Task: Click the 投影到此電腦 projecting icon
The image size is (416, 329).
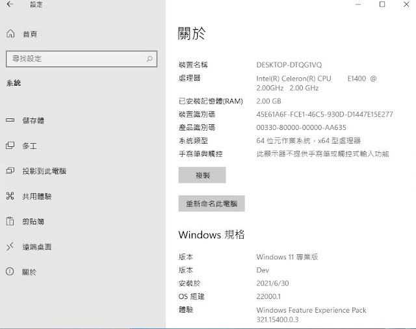Action: [x=10, y=170]
